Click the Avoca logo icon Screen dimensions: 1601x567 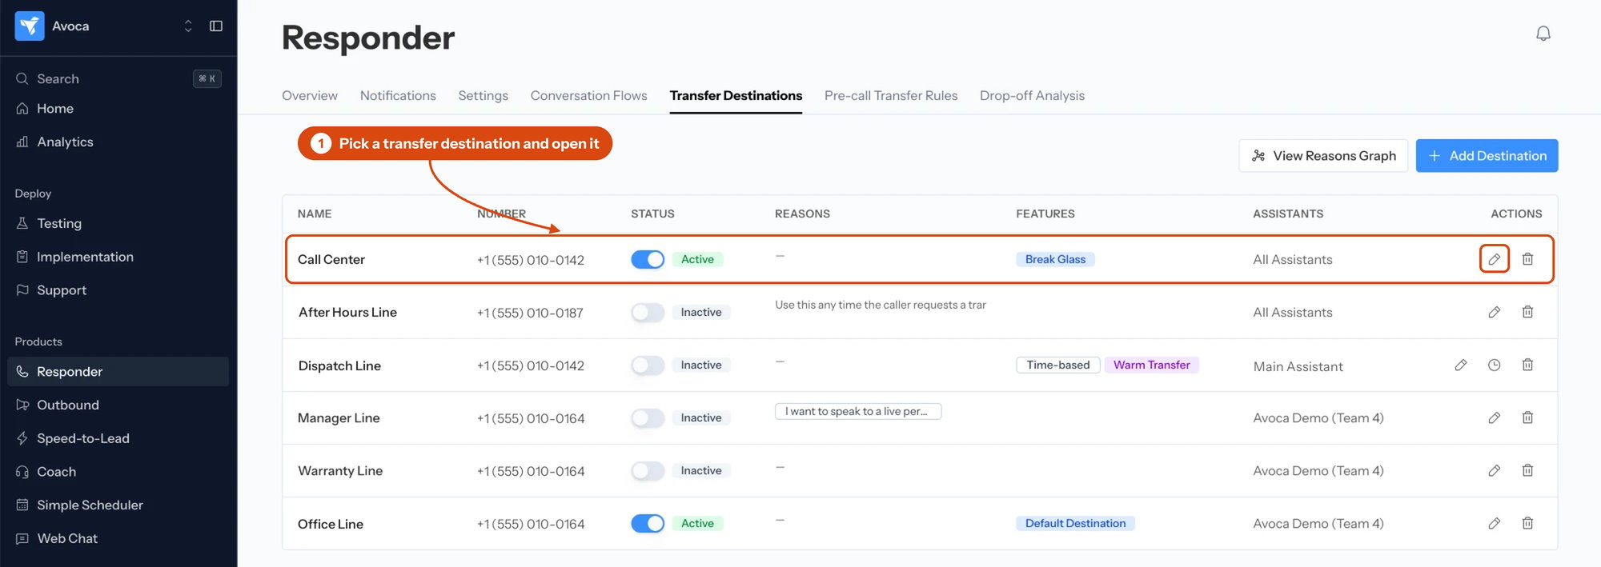pyautogui.click(x=30, y=26)
